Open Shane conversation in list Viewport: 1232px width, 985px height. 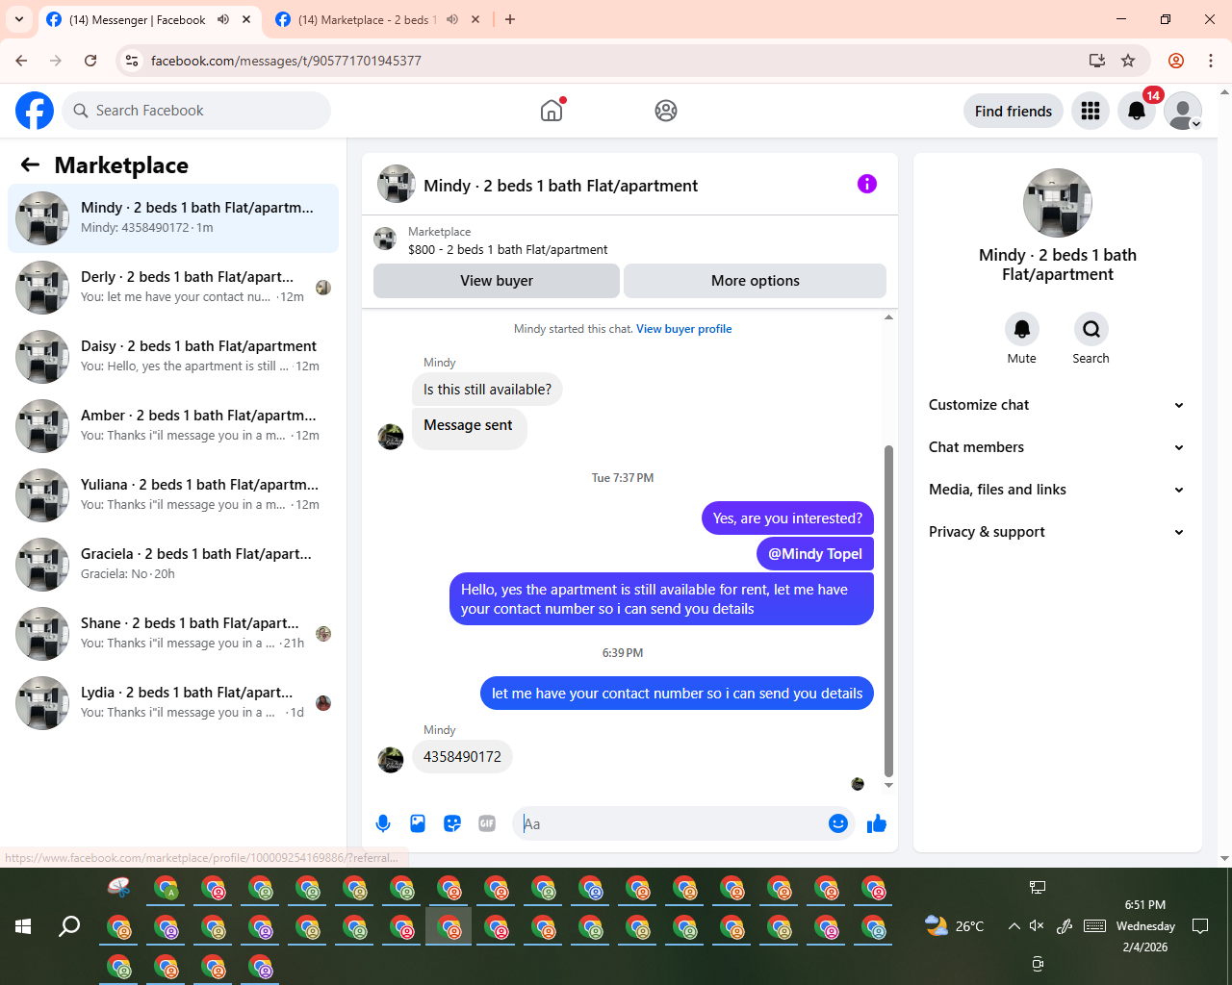point(173,634)
